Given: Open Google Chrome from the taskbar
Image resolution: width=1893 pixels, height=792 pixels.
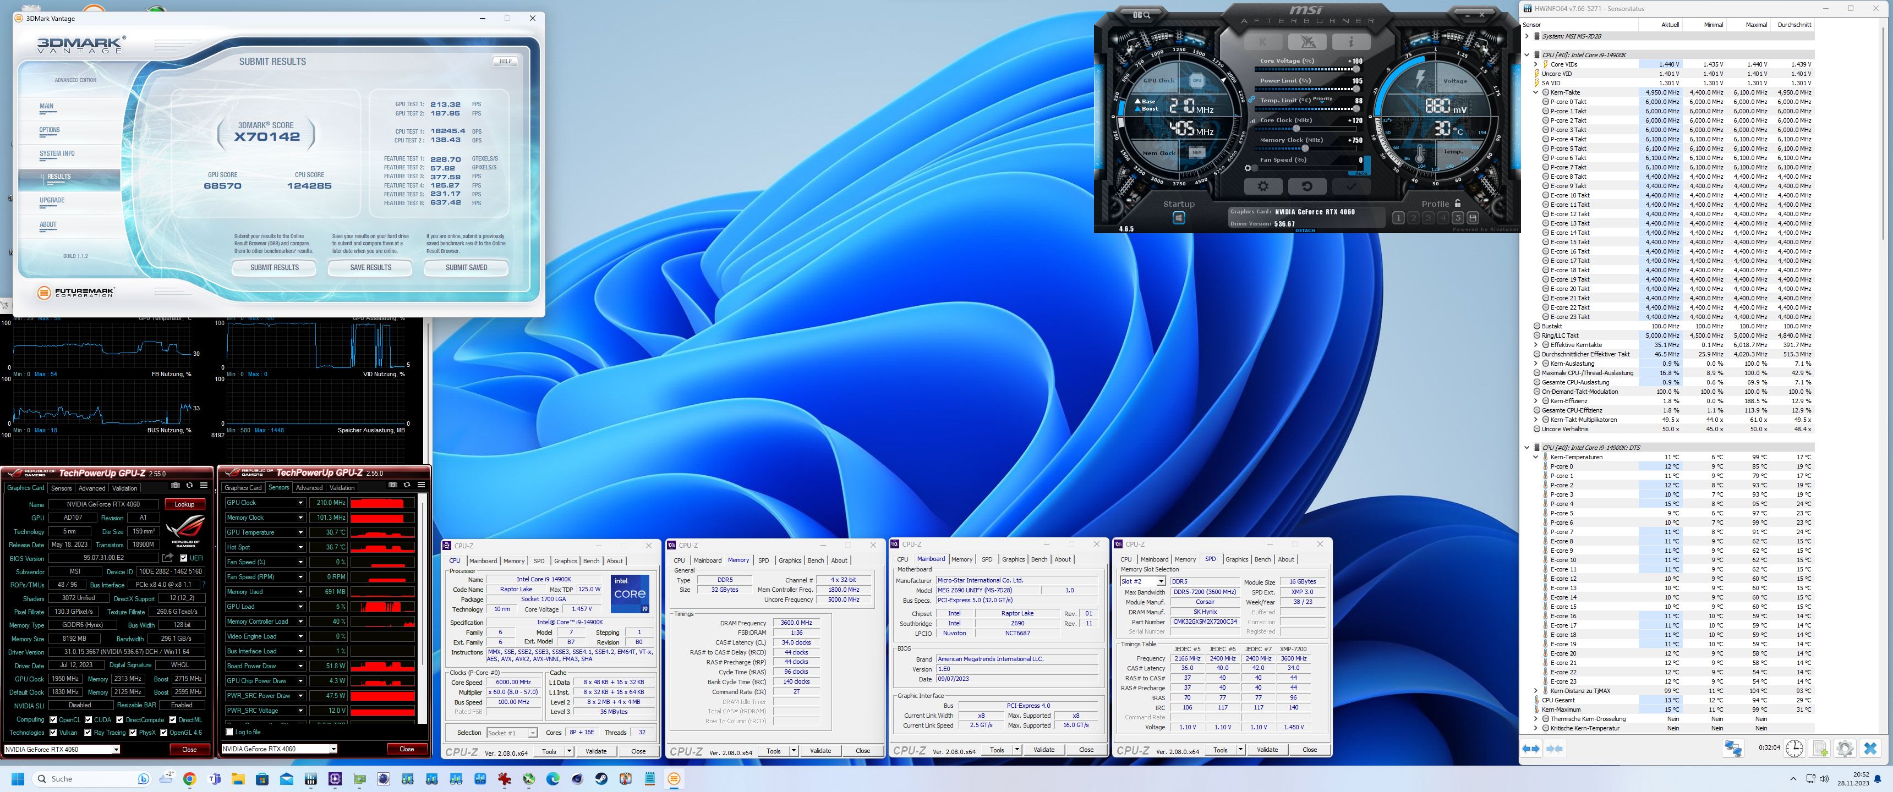Looking at the screenshot, I should click(x=190, y=779).
